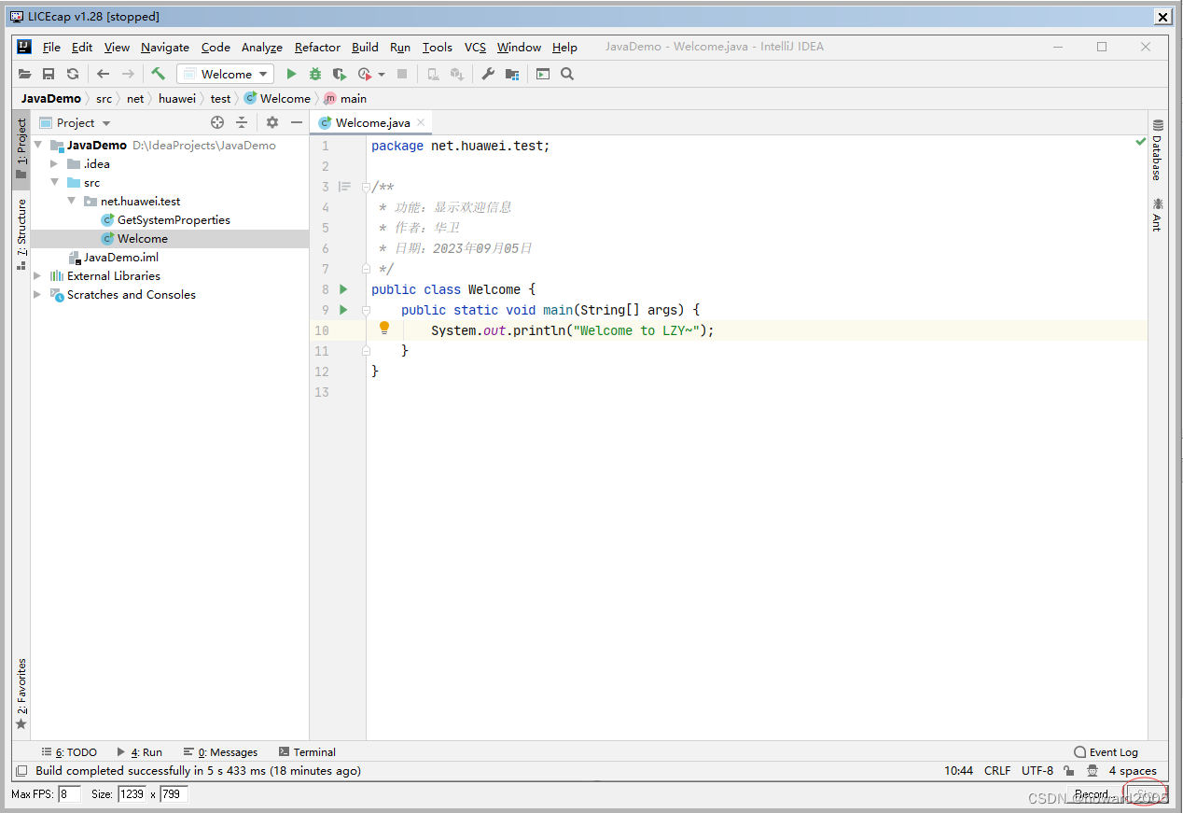The width and height of the screenshot is (1183, 813).
Task: Run Welcome with the green play toolbar icon
Action: tap(291, 74)
